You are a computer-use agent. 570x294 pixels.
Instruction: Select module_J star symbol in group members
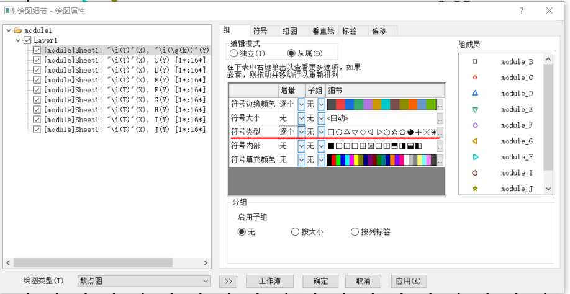click(x=475, y=189)
